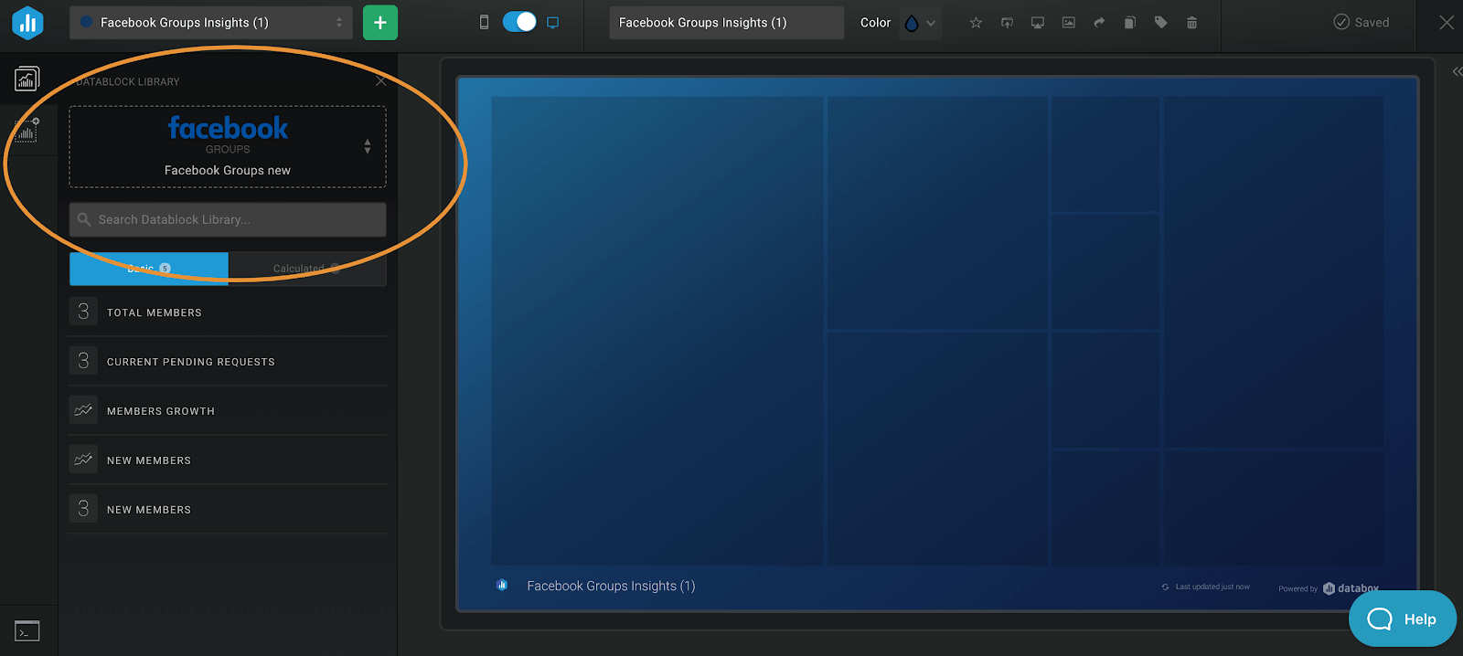Click the copy databoard icon
Image resolution: width=1463 pixels, height=656 pixels.
(x=1129, y=23)
